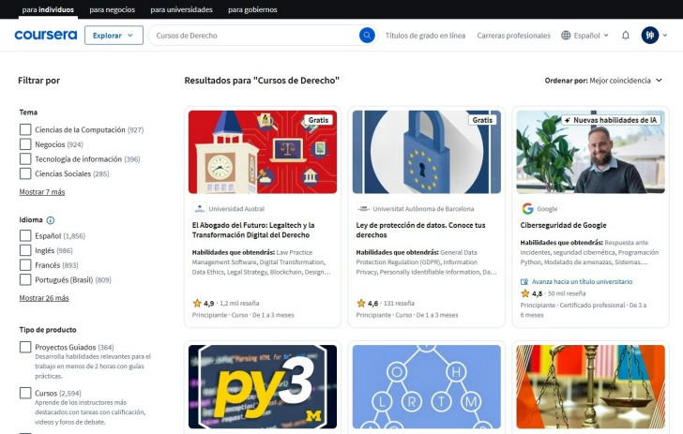Check the Cursos product type filter
The height and width of the screenshot is (434, 683).
(25, 393)
